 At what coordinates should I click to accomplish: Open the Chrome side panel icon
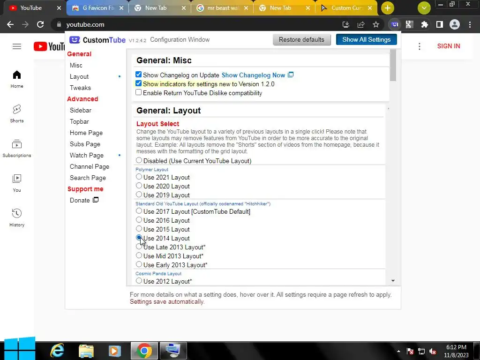click(440, 24)
